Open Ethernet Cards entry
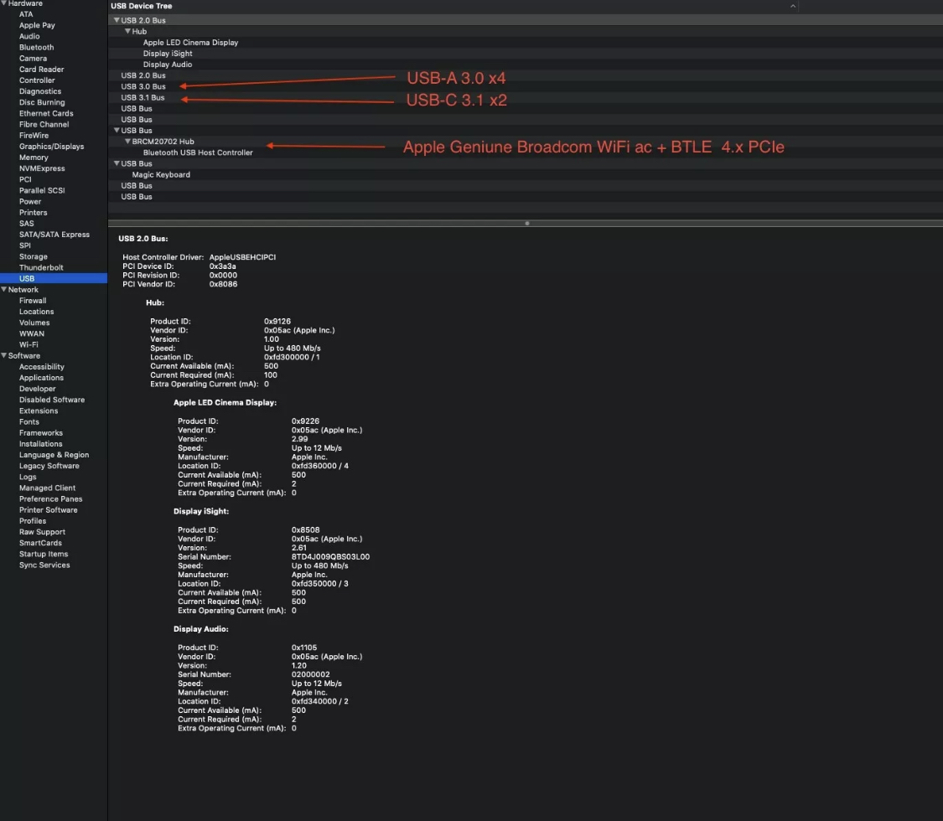Screen dimensions: 943x821 pyautogui.click(x=46, y=113)
